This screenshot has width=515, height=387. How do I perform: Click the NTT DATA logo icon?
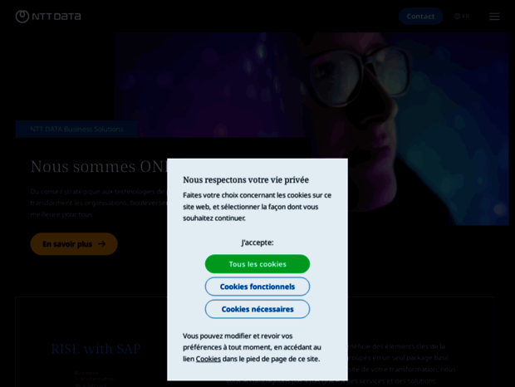pos(22,17)
